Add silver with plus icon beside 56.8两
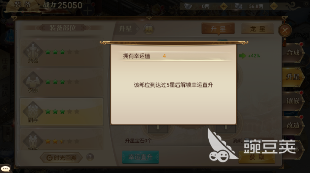310x173 pixels. coord(274,6)
